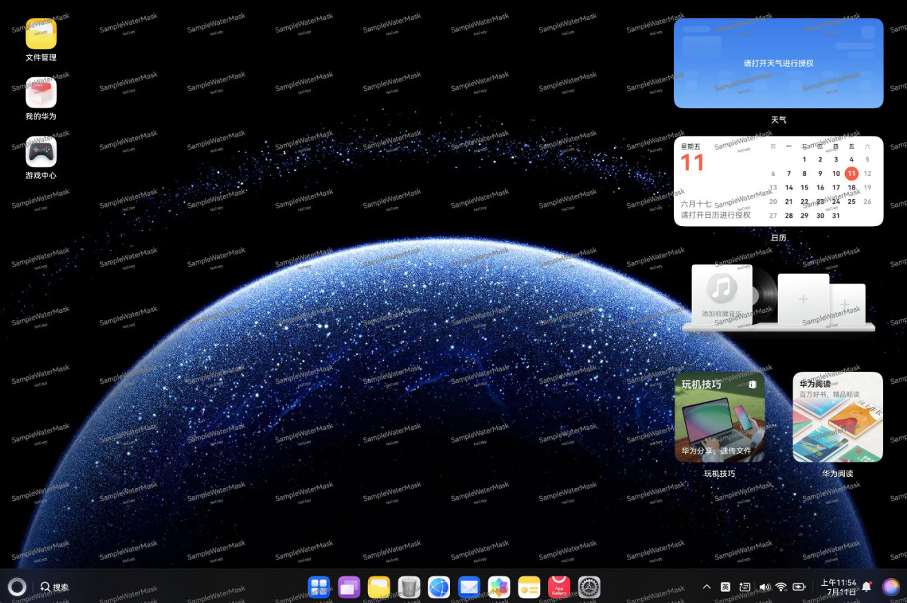
Task: Click the small icon on the 玩机技巧 card
Action: 752,385
